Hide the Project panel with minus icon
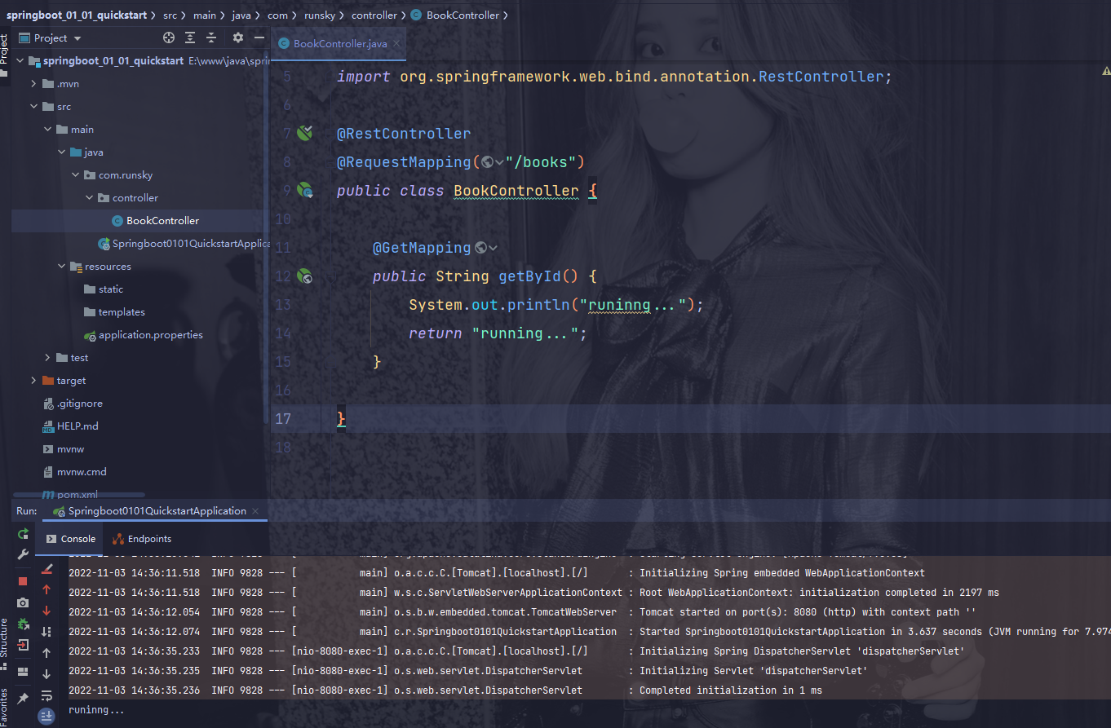 pyautogui.click(x=259, y=38)
